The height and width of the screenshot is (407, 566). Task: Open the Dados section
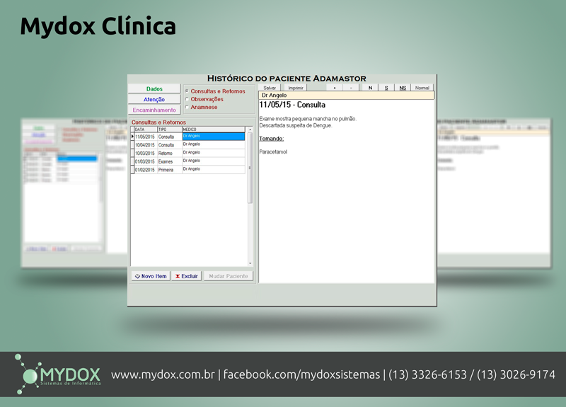click(154, 89)
